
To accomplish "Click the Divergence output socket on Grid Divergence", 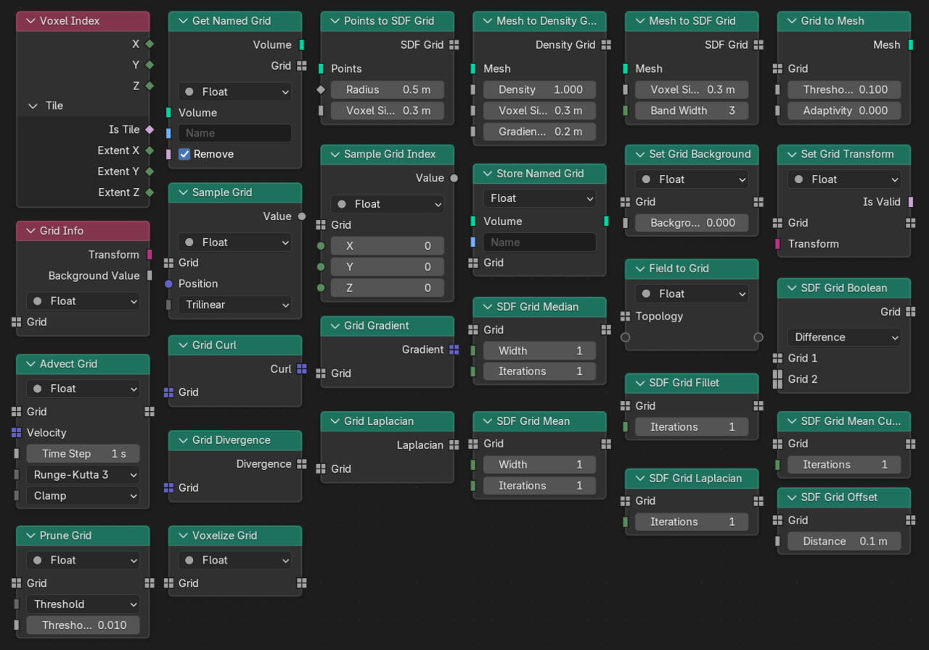I will click(302, 464).
